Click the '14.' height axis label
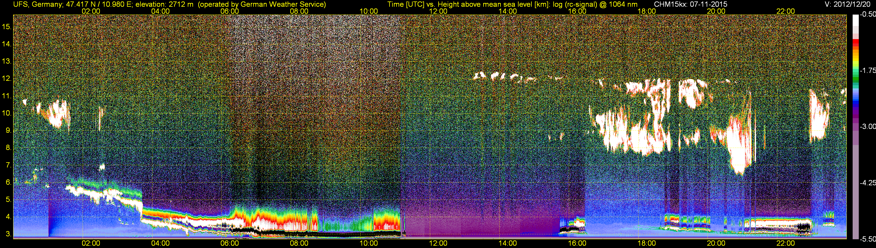Screen dimensions: 876x248 click(7, 44)
